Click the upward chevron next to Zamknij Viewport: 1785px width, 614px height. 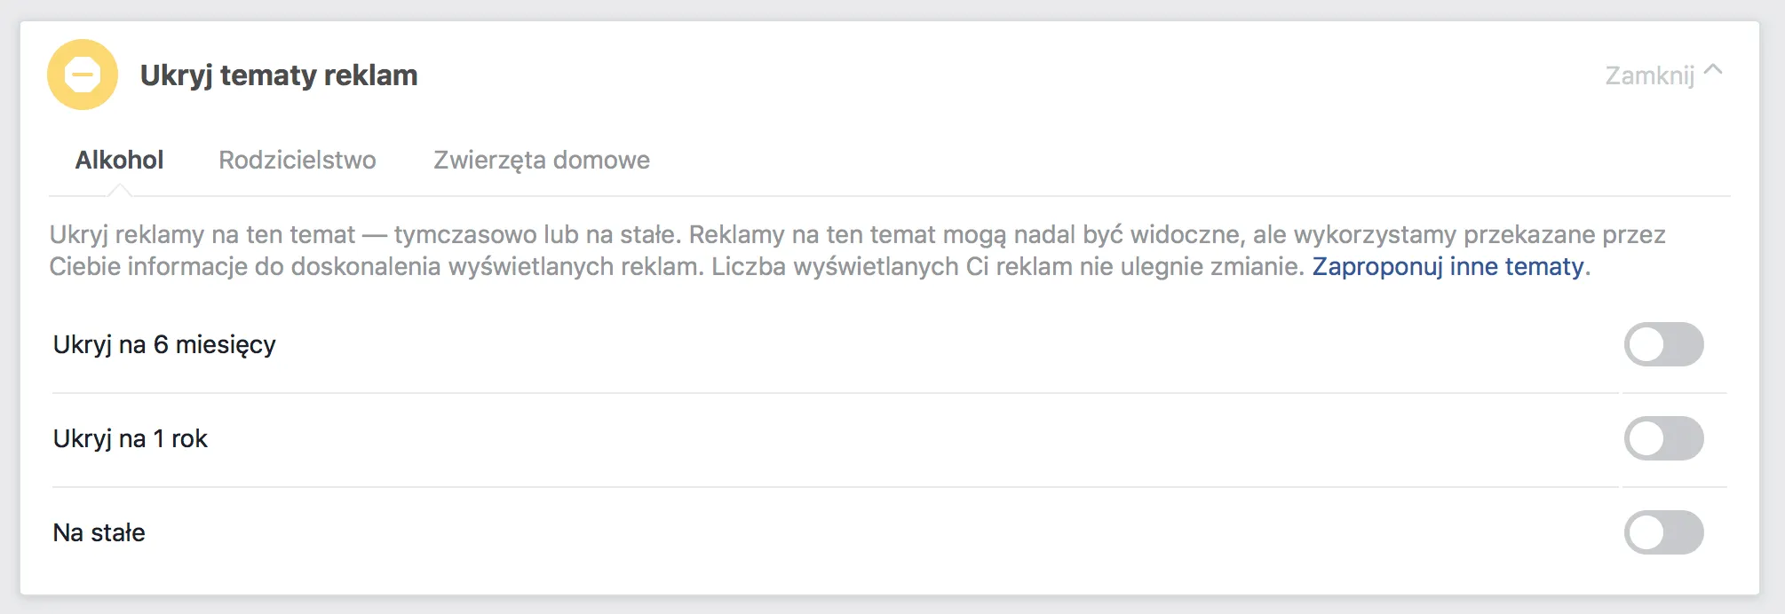(x=1714, y=70)
